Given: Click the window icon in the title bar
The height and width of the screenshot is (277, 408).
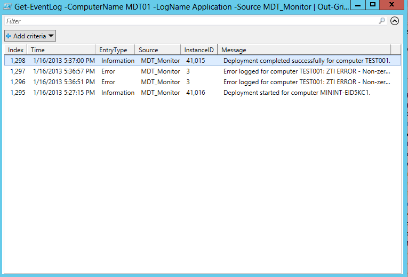Looking at the screenshot, I should (7, 7).
